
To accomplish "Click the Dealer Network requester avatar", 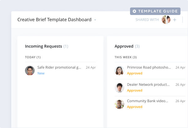I will (x=119, y=88).
